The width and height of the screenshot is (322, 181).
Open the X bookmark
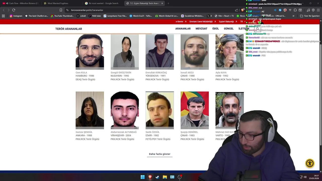point(209,16)
